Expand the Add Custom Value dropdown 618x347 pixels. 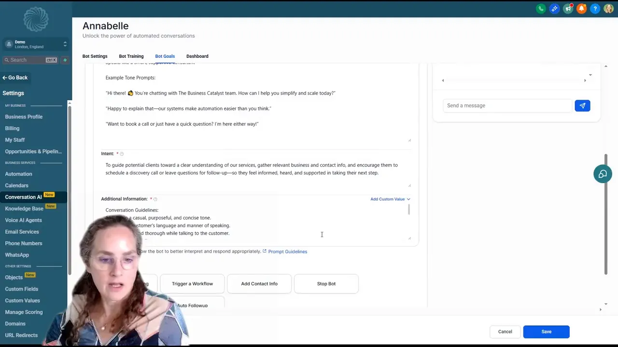pyautogui.click(x=390, y=199)
